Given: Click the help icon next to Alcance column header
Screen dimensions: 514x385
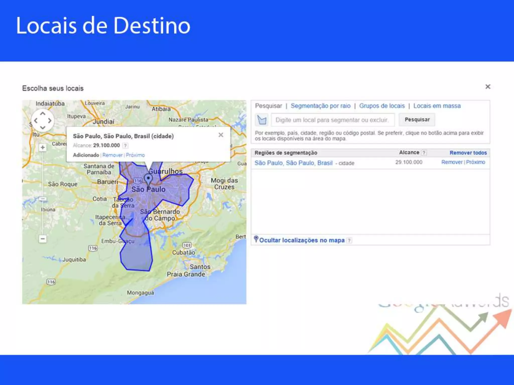Looking at the screenshot, I should pos(424,153).
